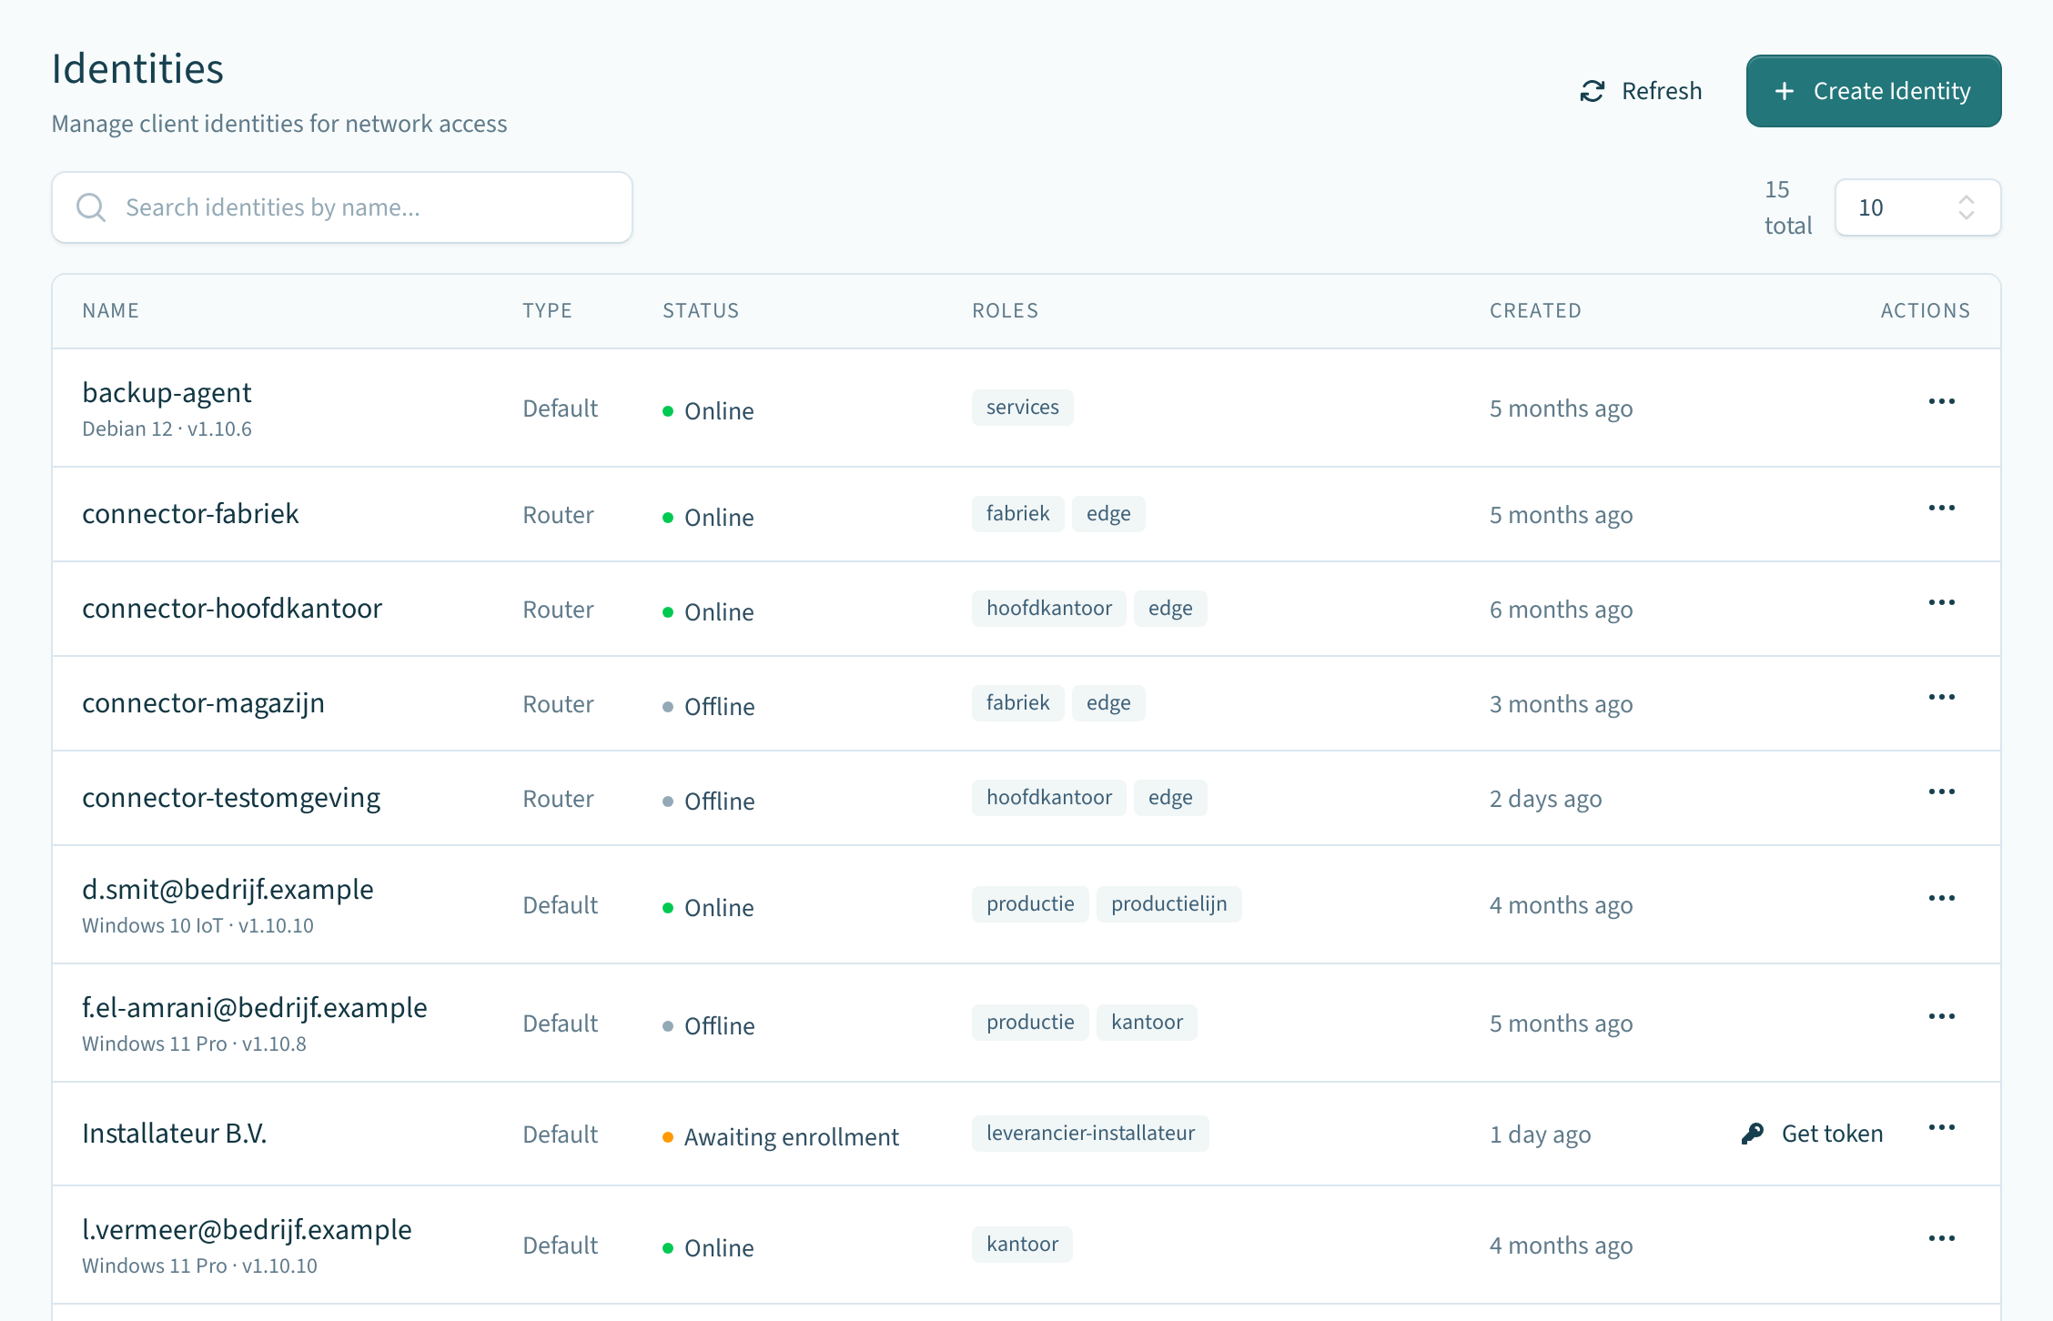This screenshot has width=2053, height=1321.
Task: Open actions menu for f.el-amrani@bedrijf.example
Action: pos(1941,1016)
